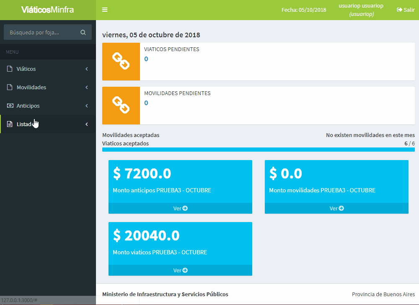419x305 pixels.
Task: Click the Movilidades document icon in sidebar
Action: coord(10,87)
